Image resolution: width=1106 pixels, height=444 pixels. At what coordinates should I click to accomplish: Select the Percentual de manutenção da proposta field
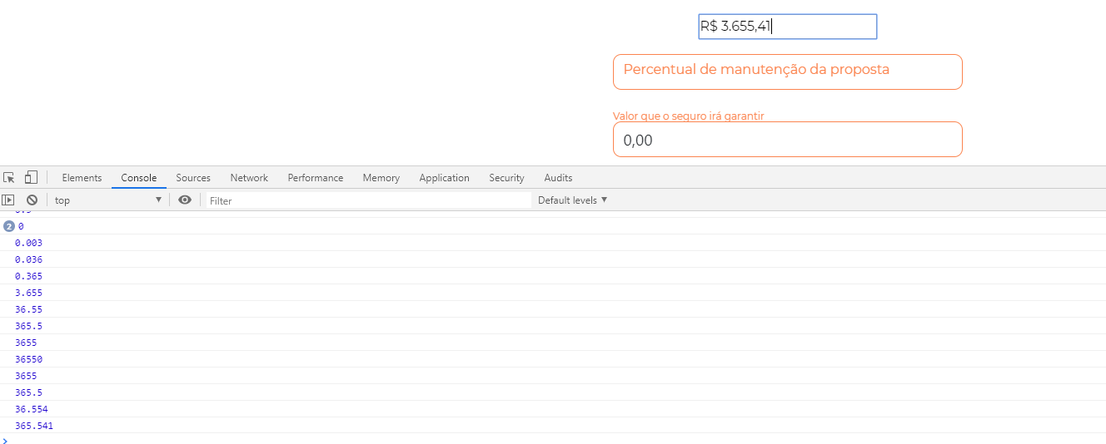788,72
